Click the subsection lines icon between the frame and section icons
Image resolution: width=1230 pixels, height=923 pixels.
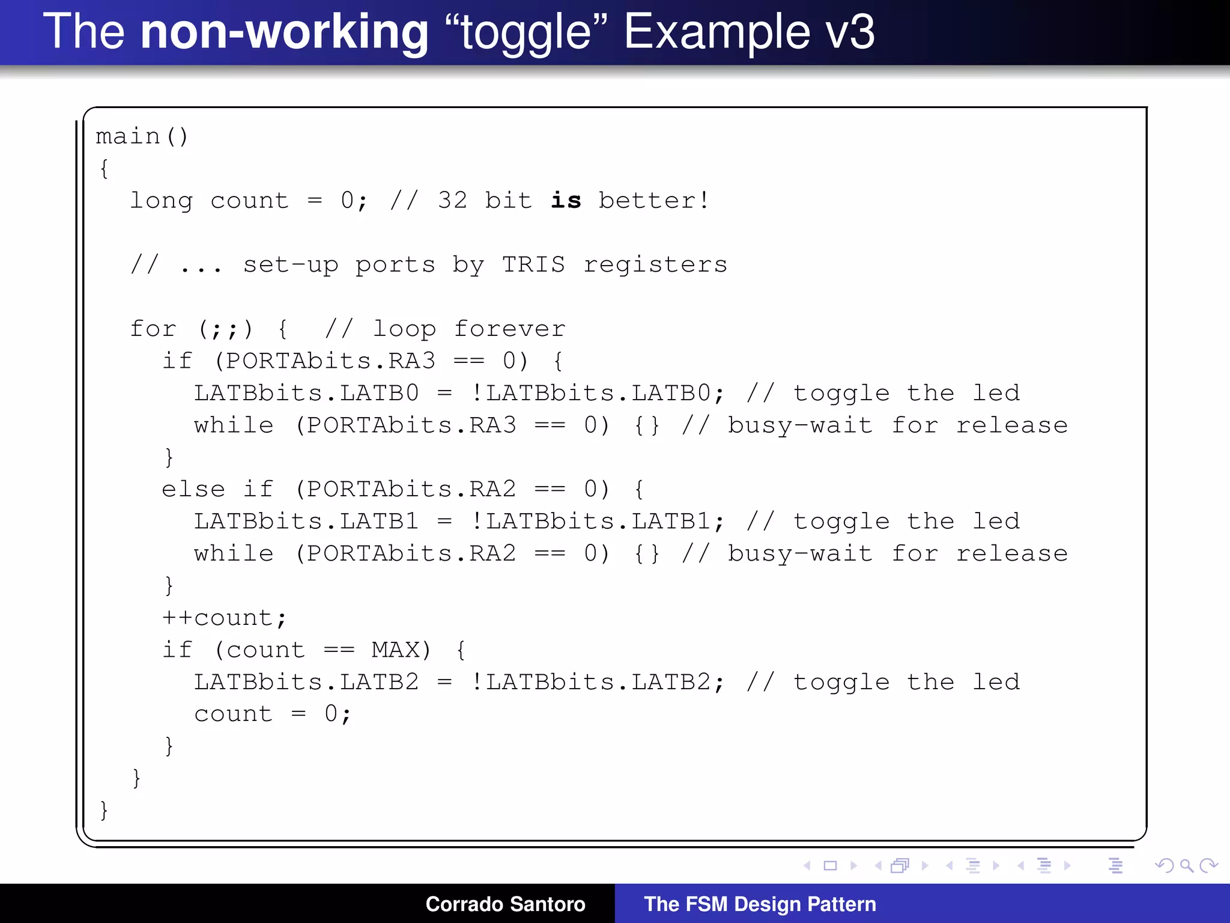click(973, 865)
